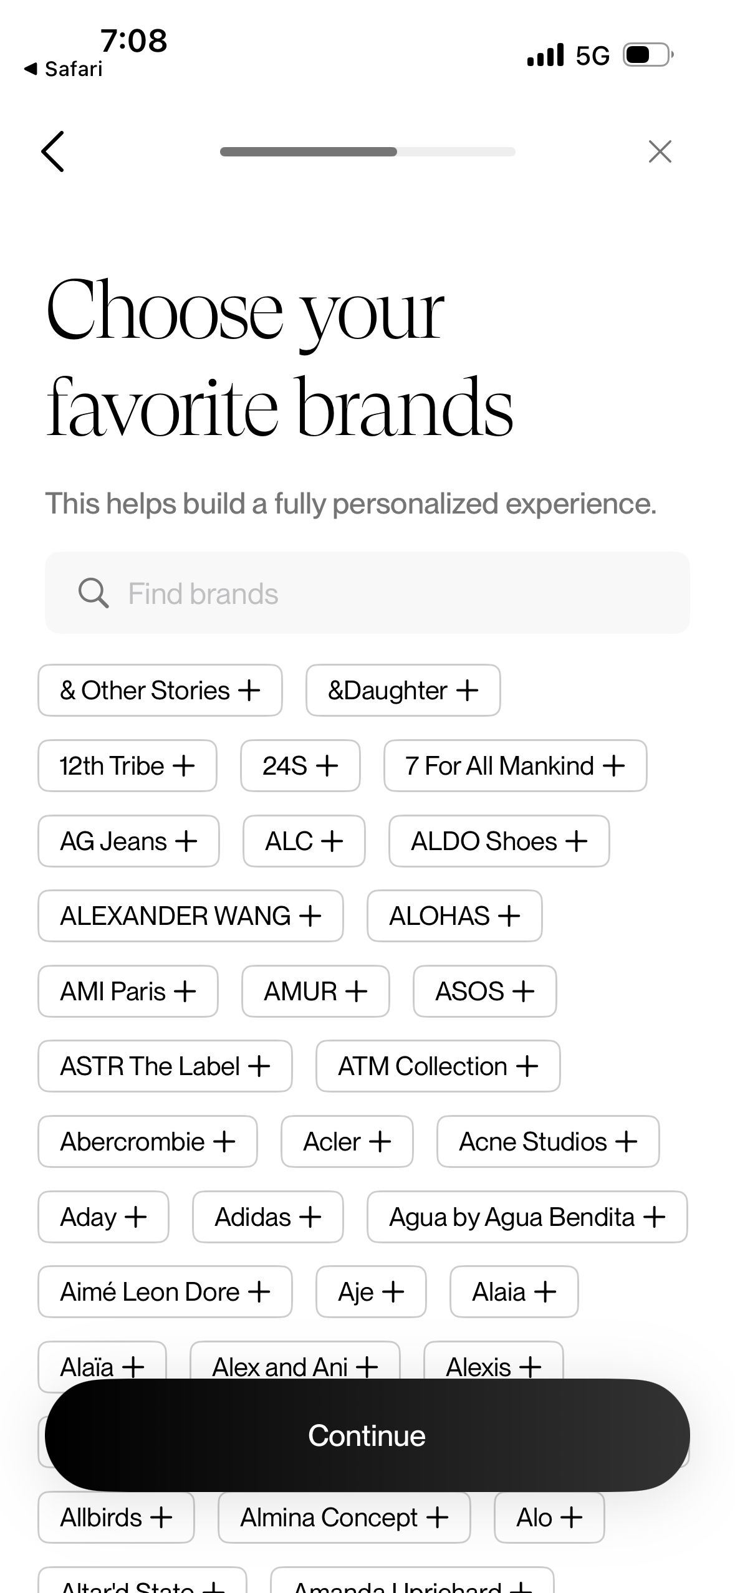Click the onboarding progress bar
This screenshot has width=735, height=1593.
click(x=368, y=151)
